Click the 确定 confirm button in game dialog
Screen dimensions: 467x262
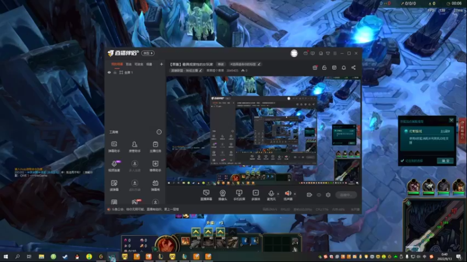(445, 161)
